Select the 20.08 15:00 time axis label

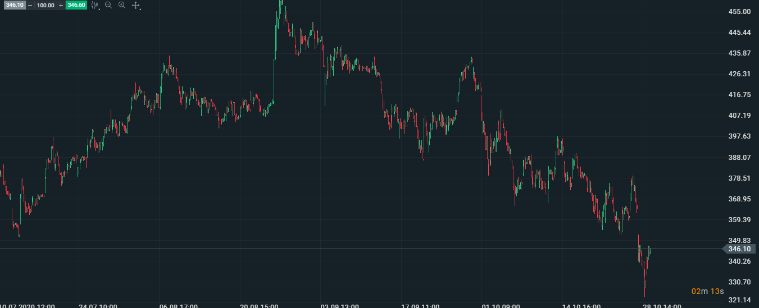tap(259, 306)
